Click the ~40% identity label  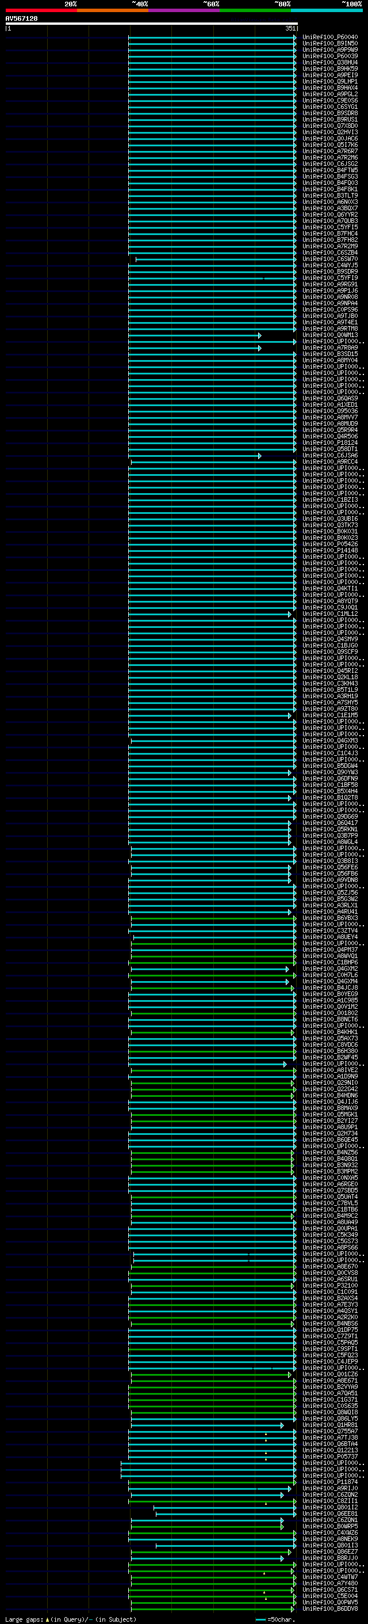tap(140, 4)
